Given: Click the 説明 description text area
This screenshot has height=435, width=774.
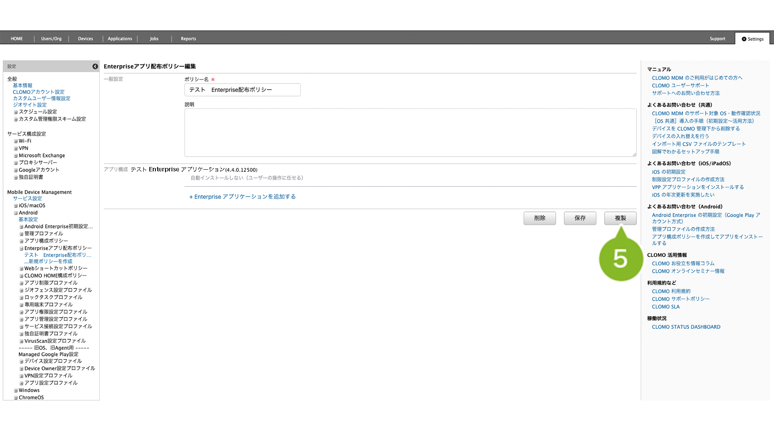Looking at the screenshot, I should pos(410,132).
